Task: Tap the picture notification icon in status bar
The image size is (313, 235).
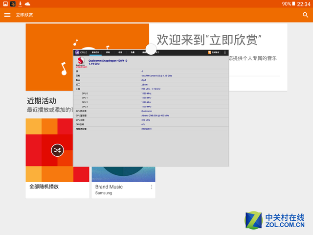Action: [x=5, y=4]
